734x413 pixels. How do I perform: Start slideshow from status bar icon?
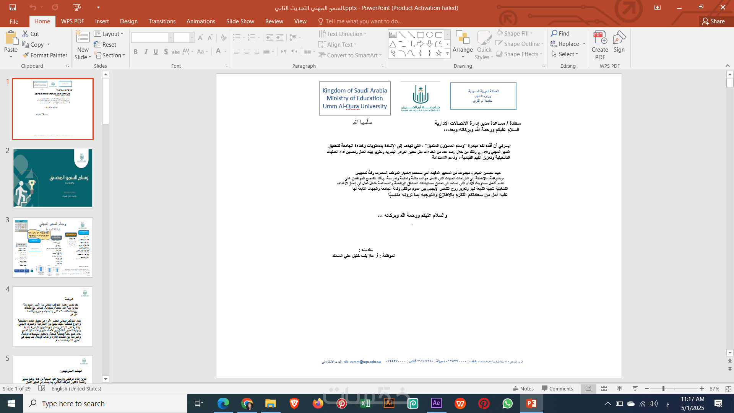[635, 389]
